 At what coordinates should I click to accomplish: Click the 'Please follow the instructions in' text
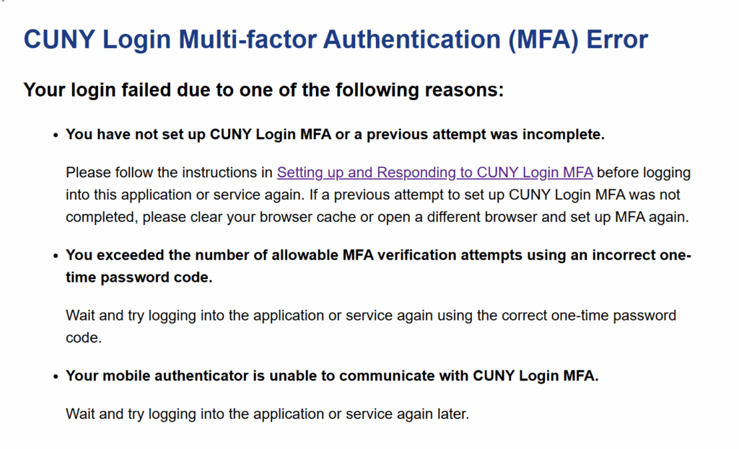169,173
